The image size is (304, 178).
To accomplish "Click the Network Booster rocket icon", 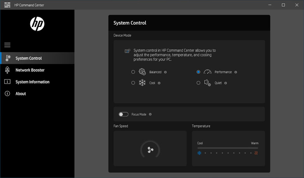I will (x=7, y=70).
